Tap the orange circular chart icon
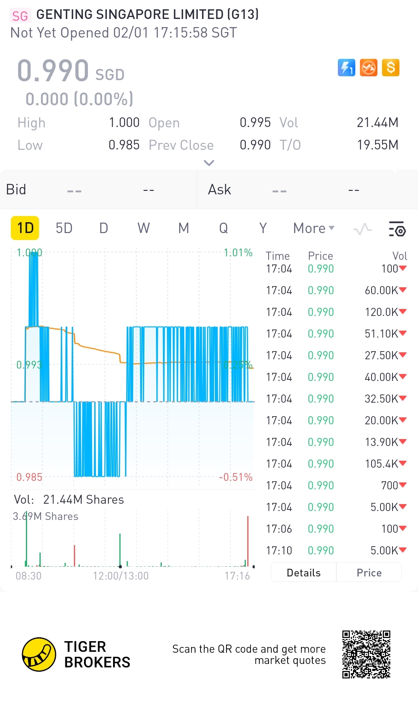 click(x=368, y=68)
